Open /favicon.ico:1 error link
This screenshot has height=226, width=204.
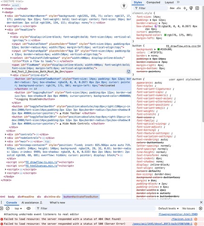[x=182, y=219]
